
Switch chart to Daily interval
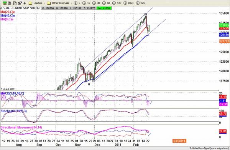[129, 3]
